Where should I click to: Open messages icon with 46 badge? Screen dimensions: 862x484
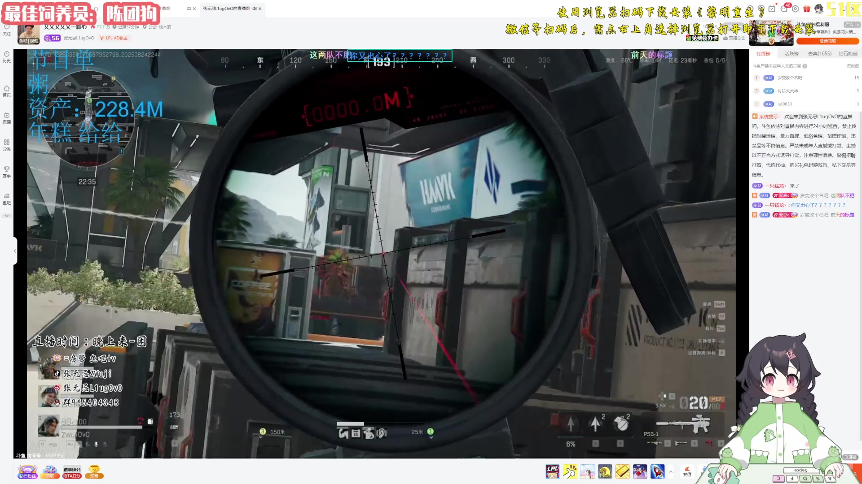(784, 9)
